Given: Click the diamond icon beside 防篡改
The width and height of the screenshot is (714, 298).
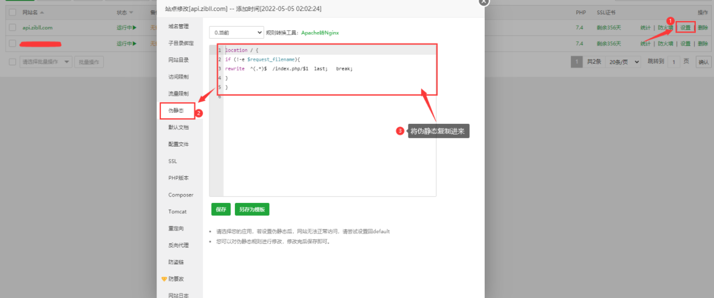Looking at the screenshot, I should coord(164,279).
